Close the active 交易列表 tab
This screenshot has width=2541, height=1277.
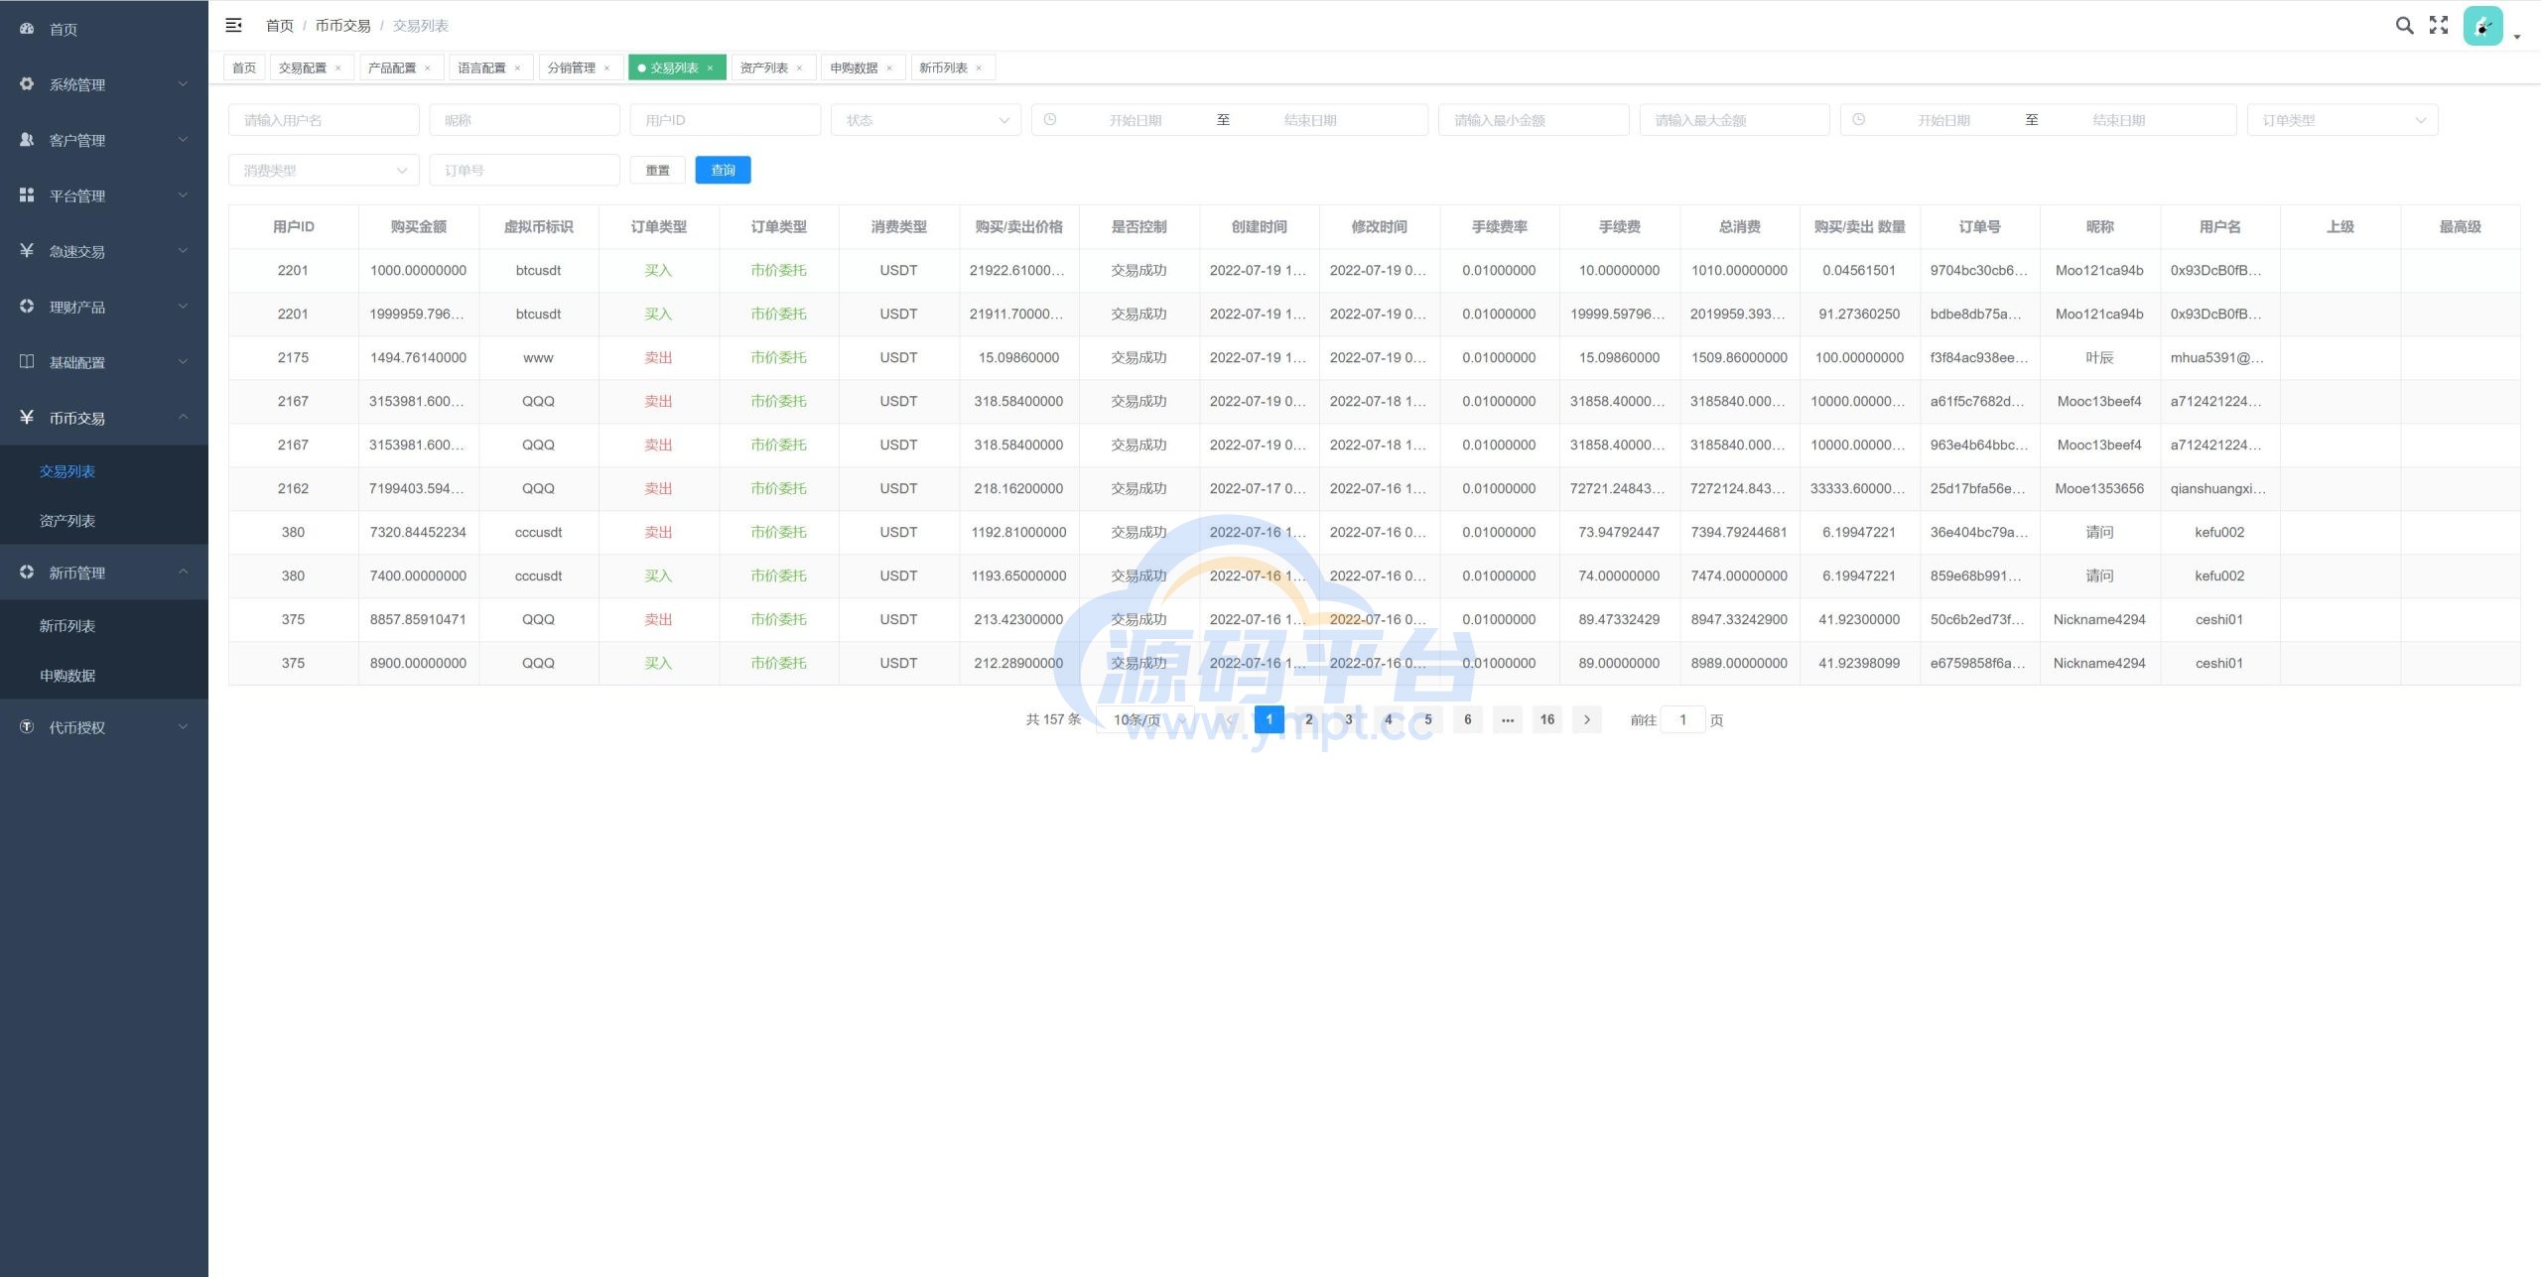[x=710, y=67]
